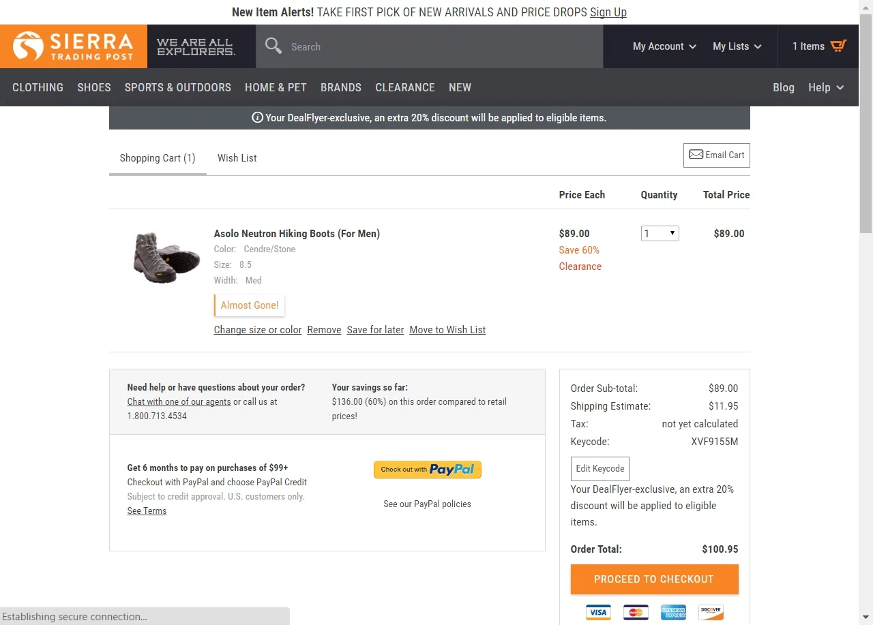This screenshot has width=873, height=625.
Task: Click the MasterCard icon
Action: coord(636,612)
